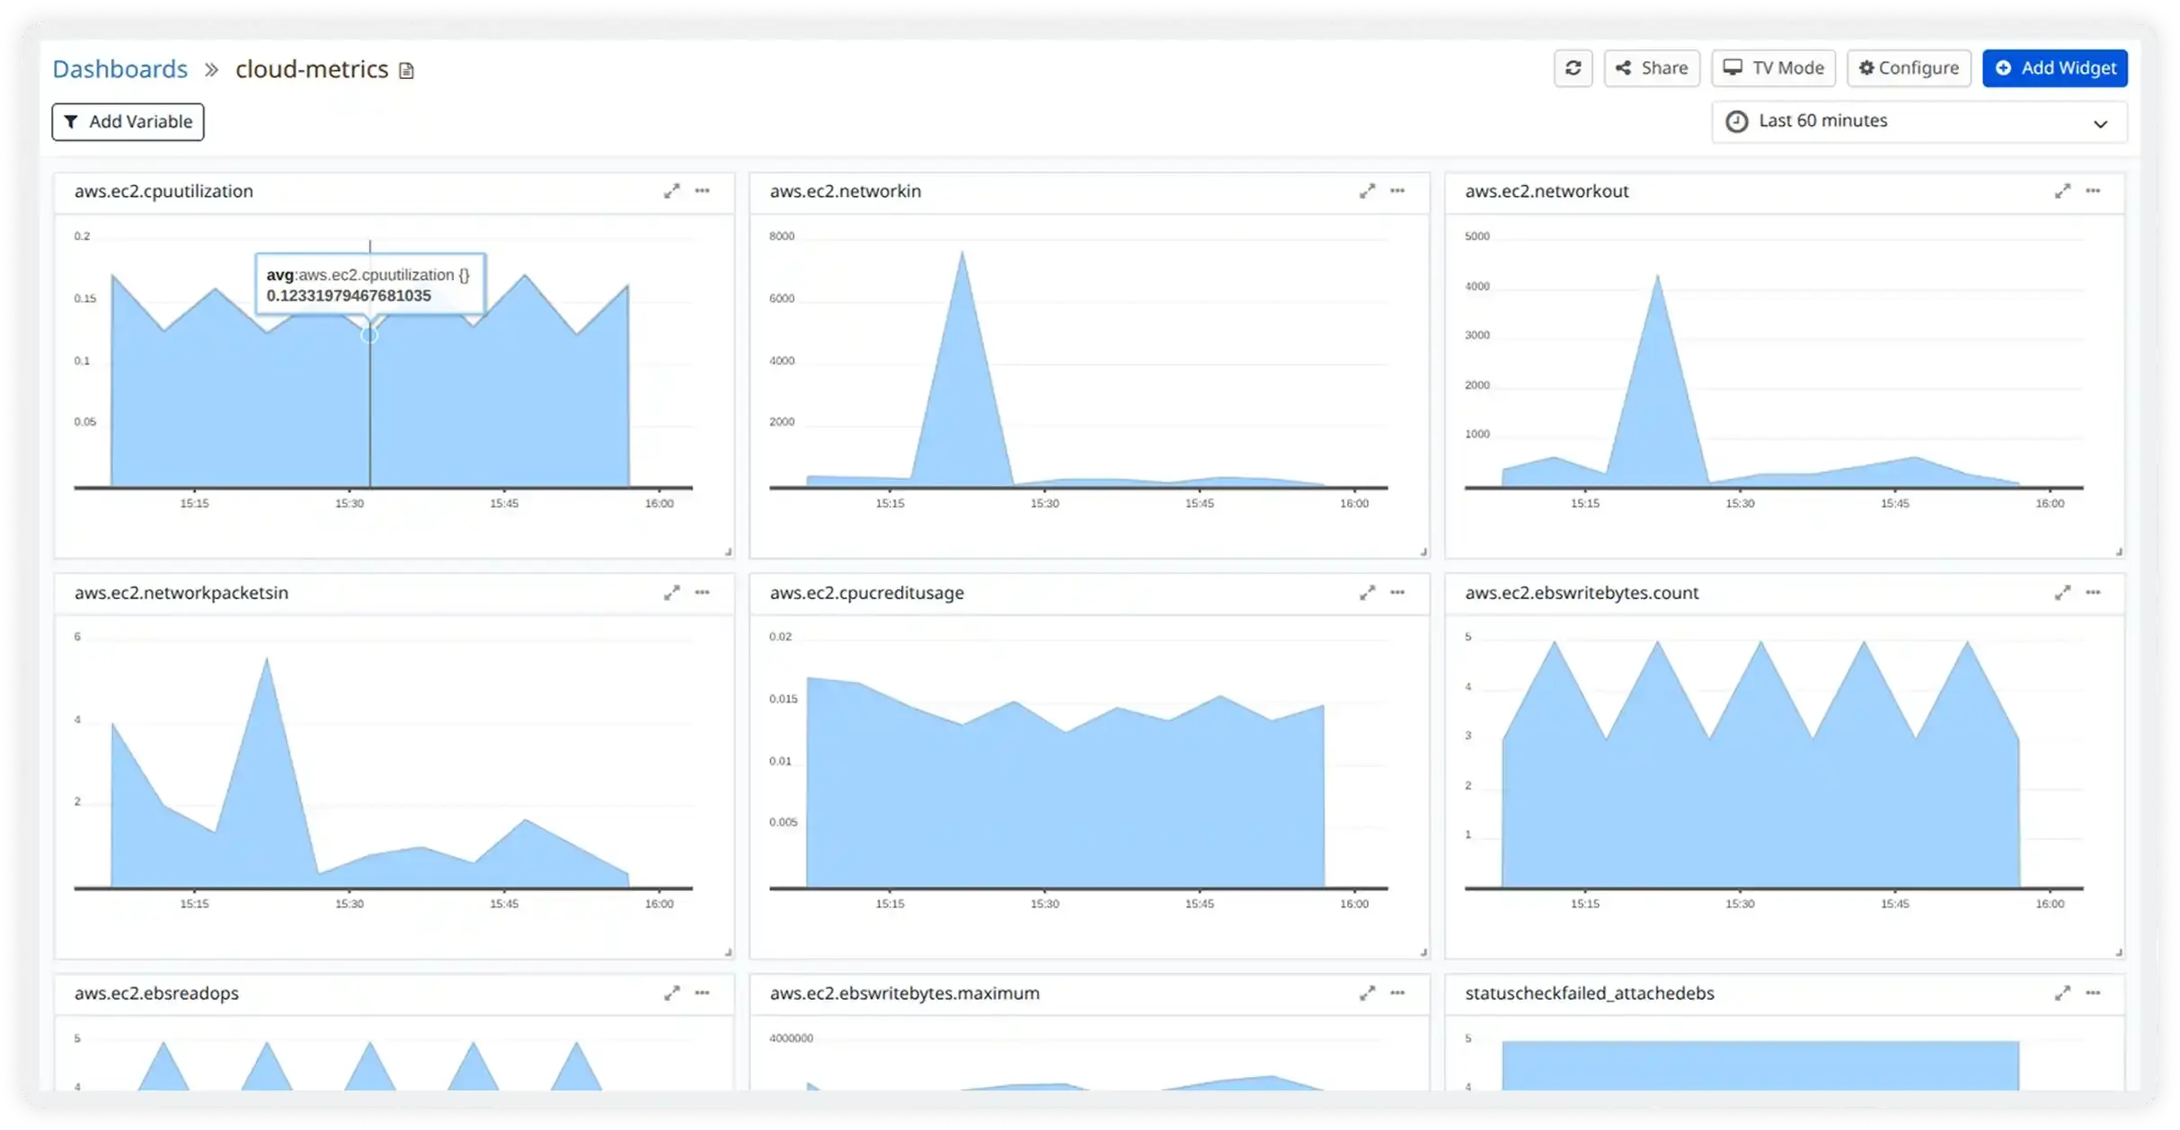Select the cloud-metrics breadcrumb title

coord(311,68)
